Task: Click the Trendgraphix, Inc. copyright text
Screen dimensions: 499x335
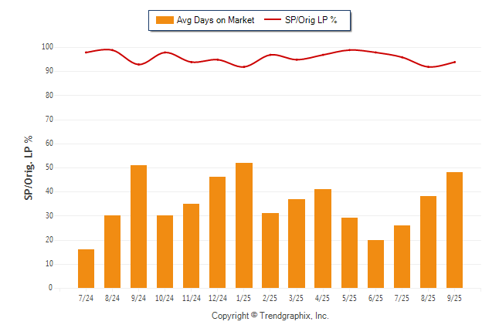Action: (270, 316)
